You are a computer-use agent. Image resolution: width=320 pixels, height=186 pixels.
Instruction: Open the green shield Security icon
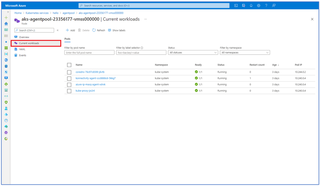click(x=6, y=102)
